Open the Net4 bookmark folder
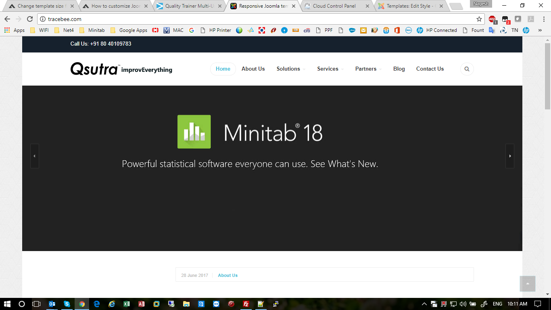Screen dimensions: 551x310 click(x=64, y=30)
